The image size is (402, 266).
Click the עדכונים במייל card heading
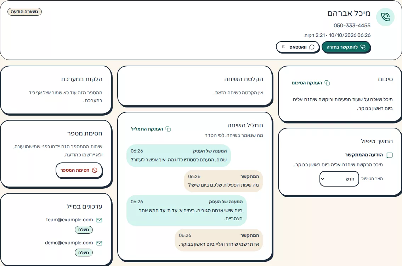point(84,206)
